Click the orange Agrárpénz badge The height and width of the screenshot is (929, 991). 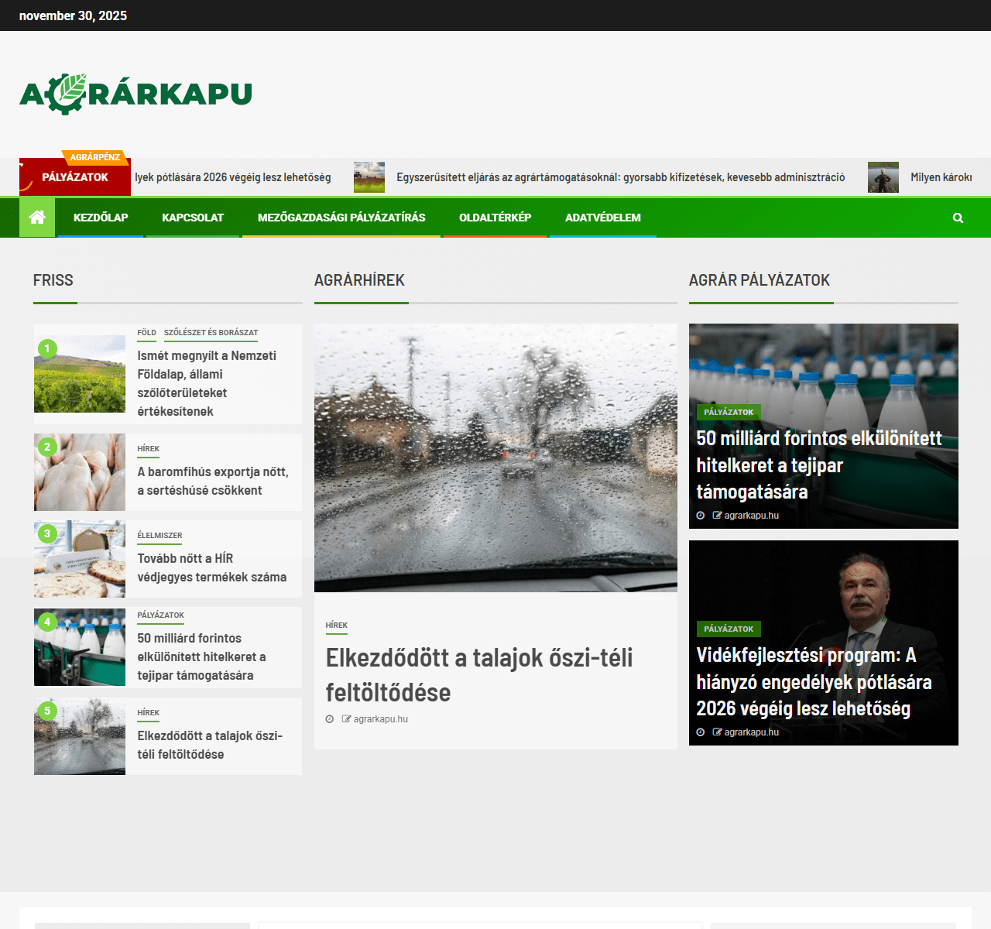(94, 157)
